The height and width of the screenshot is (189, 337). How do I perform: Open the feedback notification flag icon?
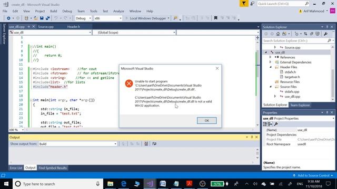[x=244, y=4]
